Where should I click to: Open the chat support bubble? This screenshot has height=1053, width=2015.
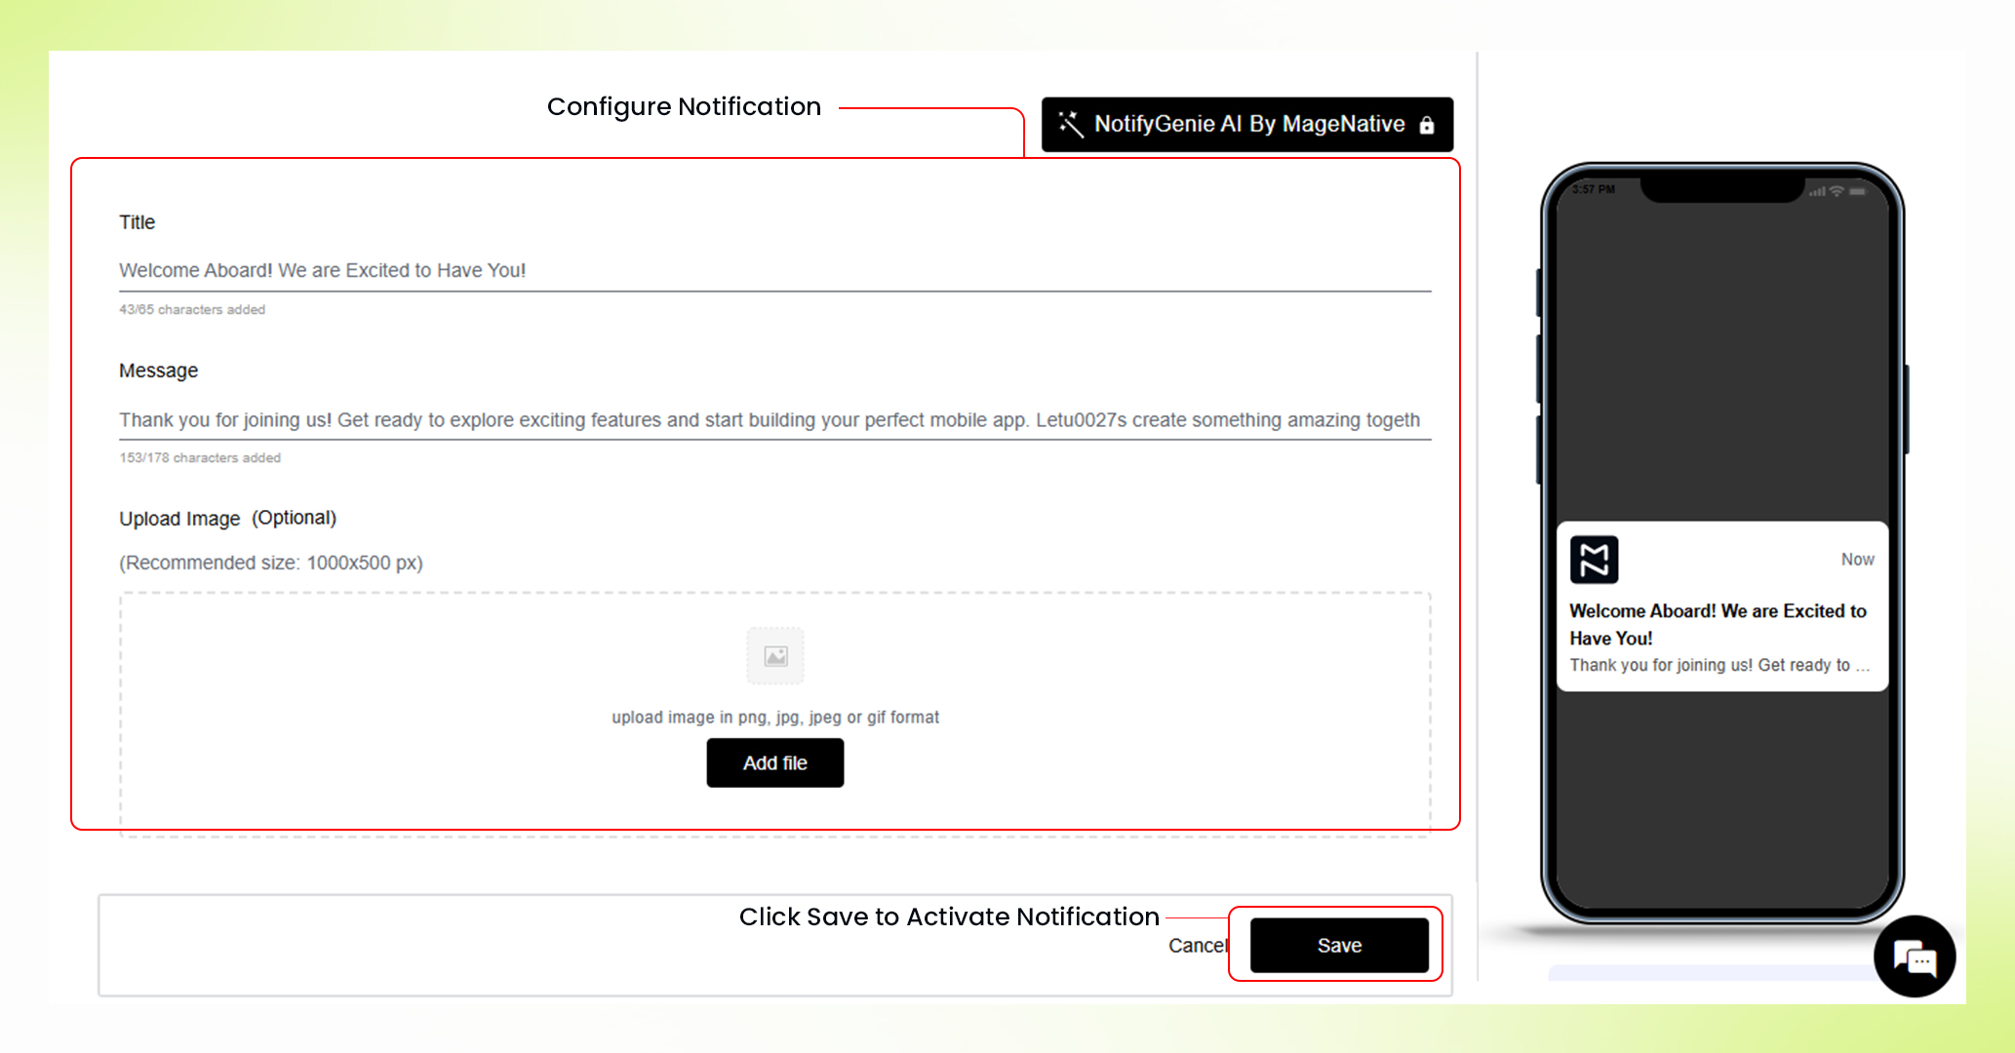tap(1915, 958)
